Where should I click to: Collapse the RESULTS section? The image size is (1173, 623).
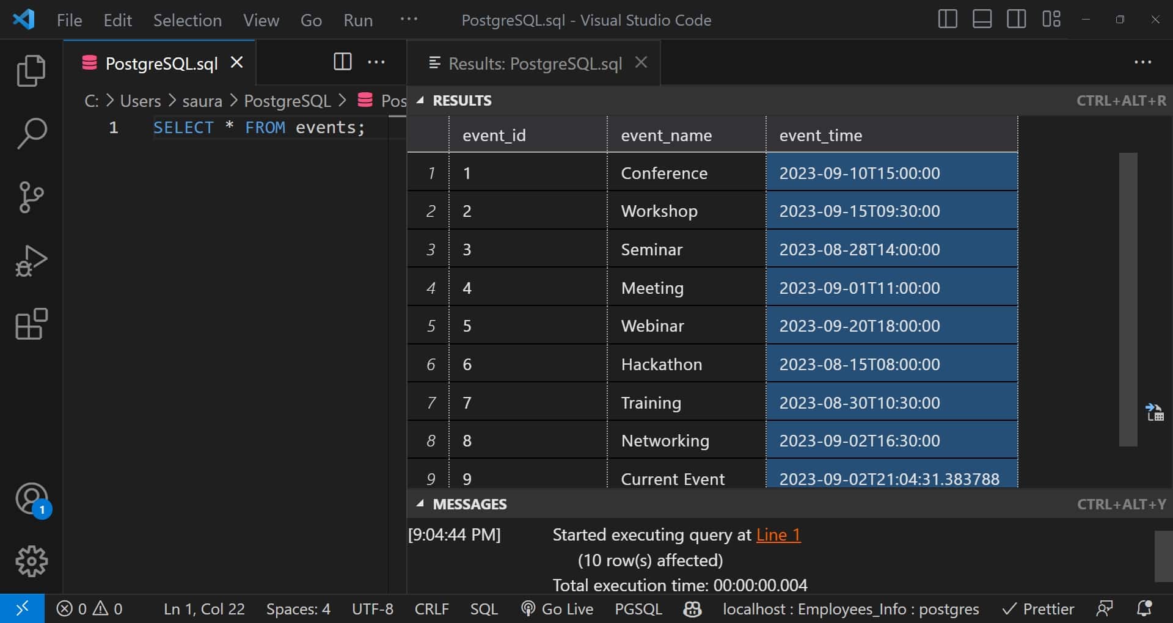point(420,100)
